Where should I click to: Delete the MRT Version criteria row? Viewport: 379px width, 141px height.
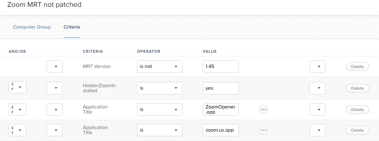(x=357, y=67)
